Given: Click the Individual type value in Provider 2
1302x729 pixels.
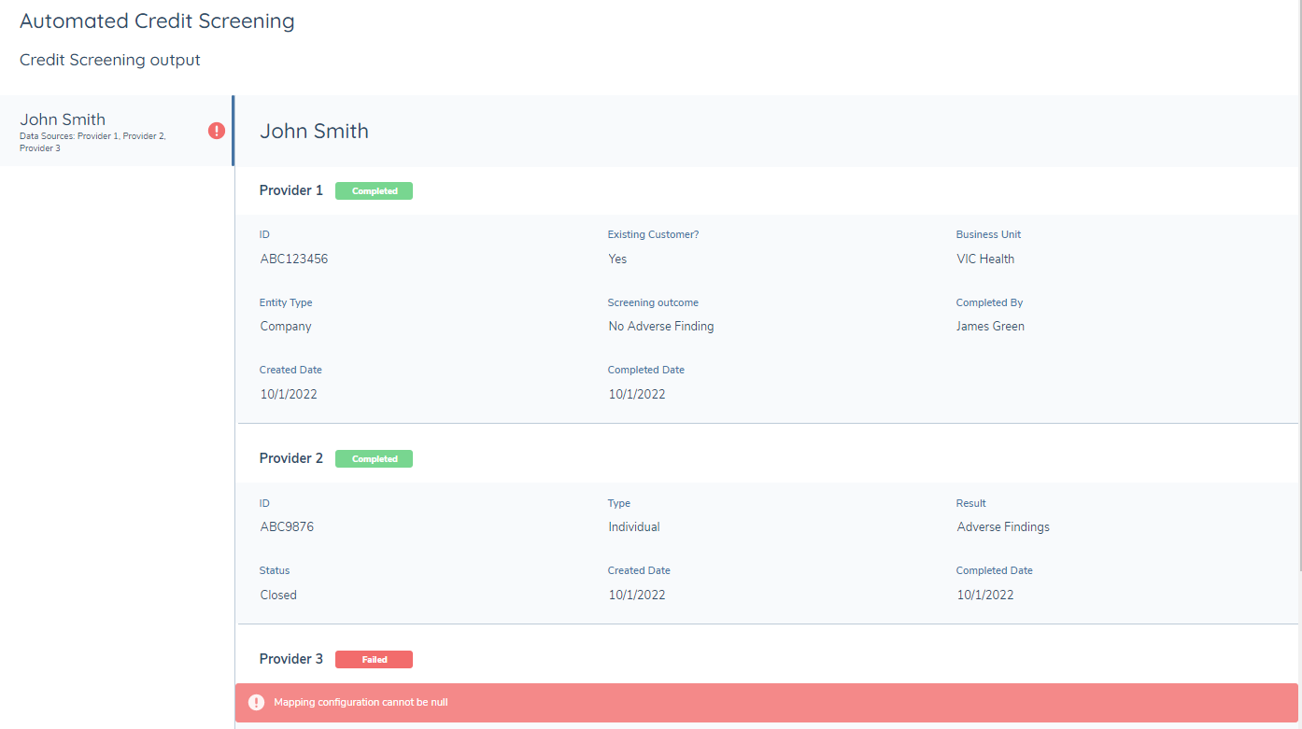Looking at the screenshot, I should pyautogui.click(x=634, y=527).
